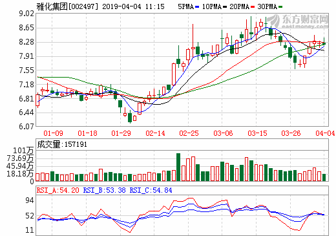Click the 20PMA legend label

pos(239,6)
